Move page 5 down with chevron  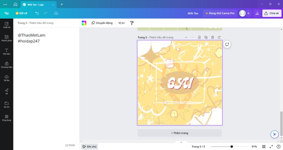coord(193,37)
